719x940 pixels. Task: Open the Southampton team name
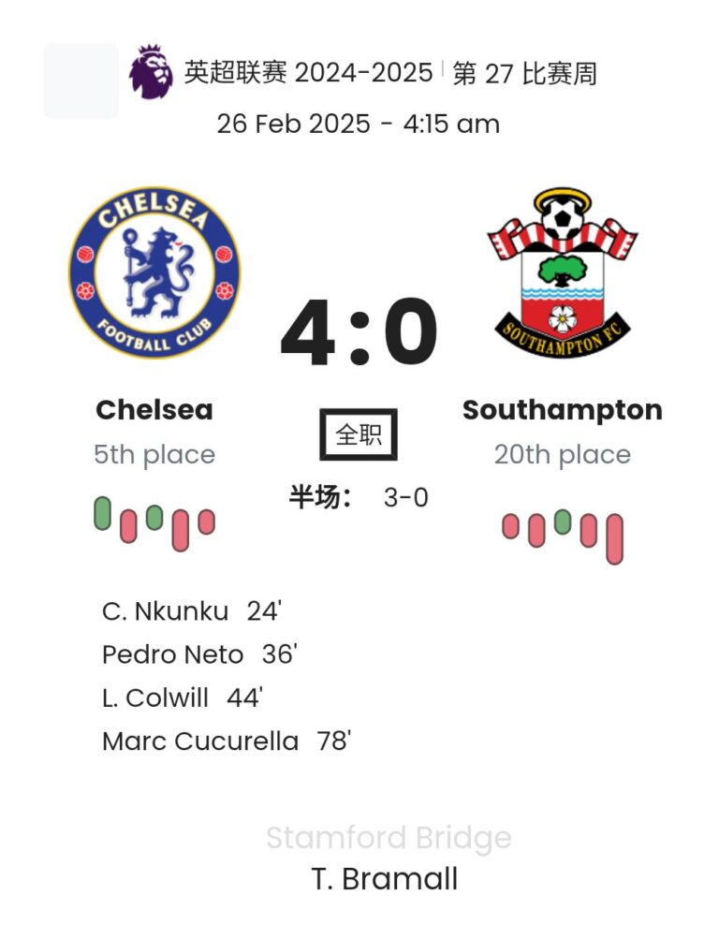click(x=563, y=410)
